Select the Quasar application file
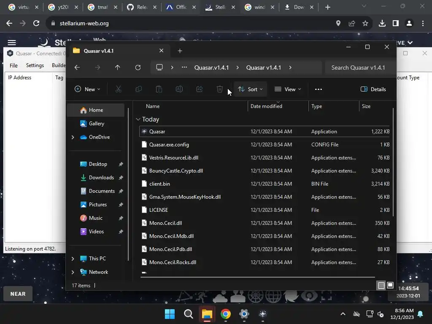Image resolution: width=432 pixels, height=324 pixels. click(x=265, y=132)
